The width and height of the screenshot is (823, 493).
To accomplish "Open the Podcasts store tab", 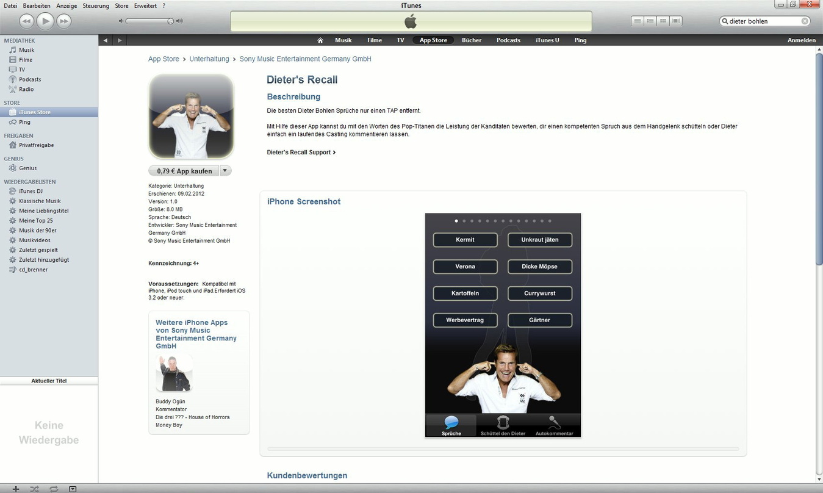I will pos(508,40).
